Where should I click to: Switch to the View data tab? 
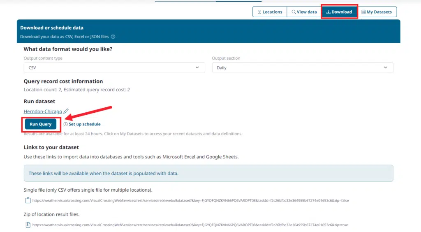(304, 12)
